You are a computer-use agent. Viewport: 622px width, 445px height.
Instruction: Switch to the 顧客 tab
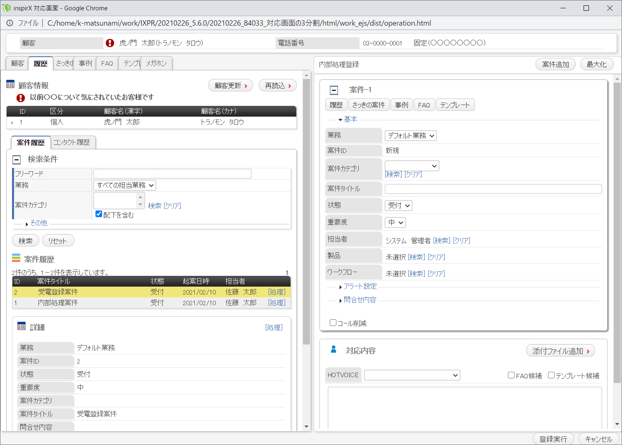pyautogui.click(x=17, y=63)
